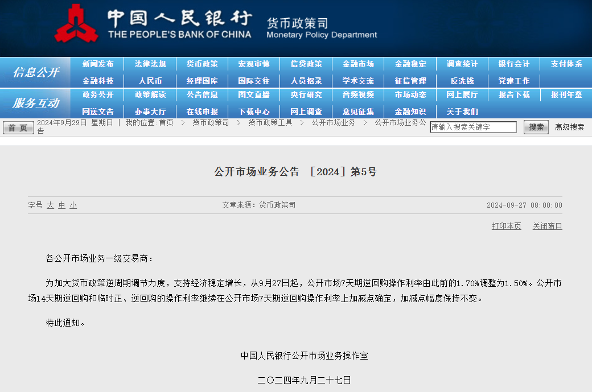
Task: Click the 搜索 search button
Action: (x=536, y=127)
